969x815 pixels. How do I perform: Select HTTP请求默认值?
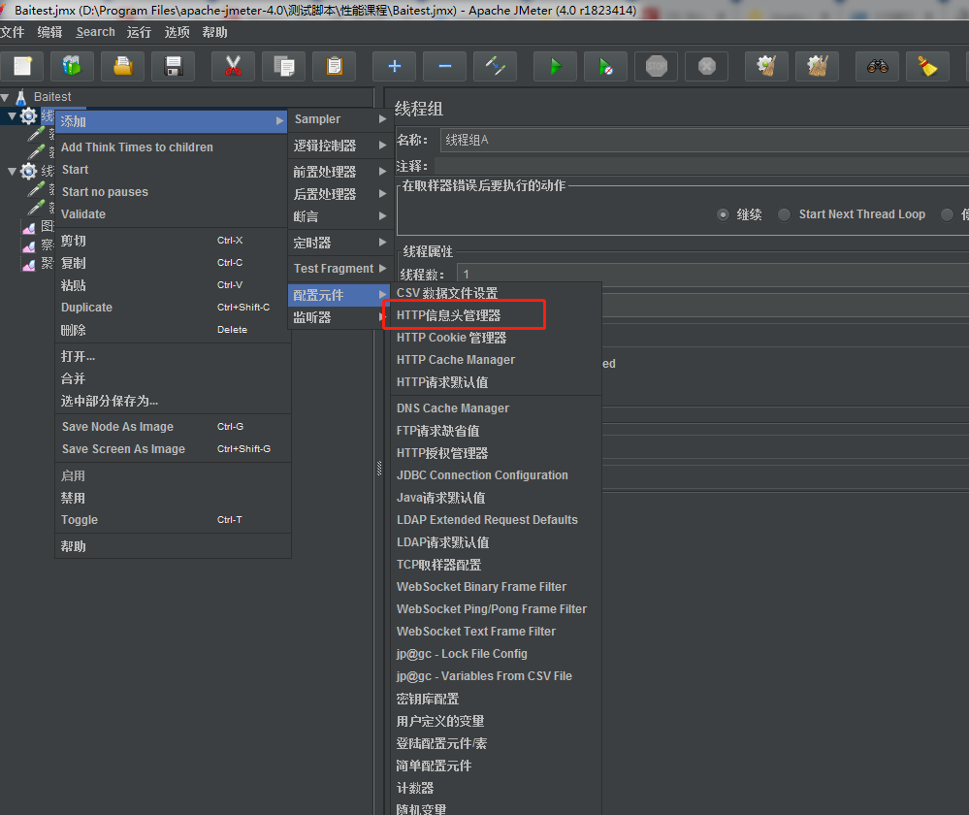(x=497, y=382)
